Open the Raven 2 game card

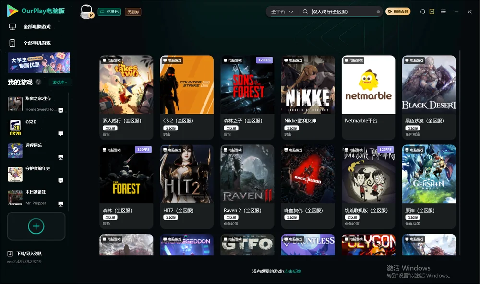pos(247,187)
